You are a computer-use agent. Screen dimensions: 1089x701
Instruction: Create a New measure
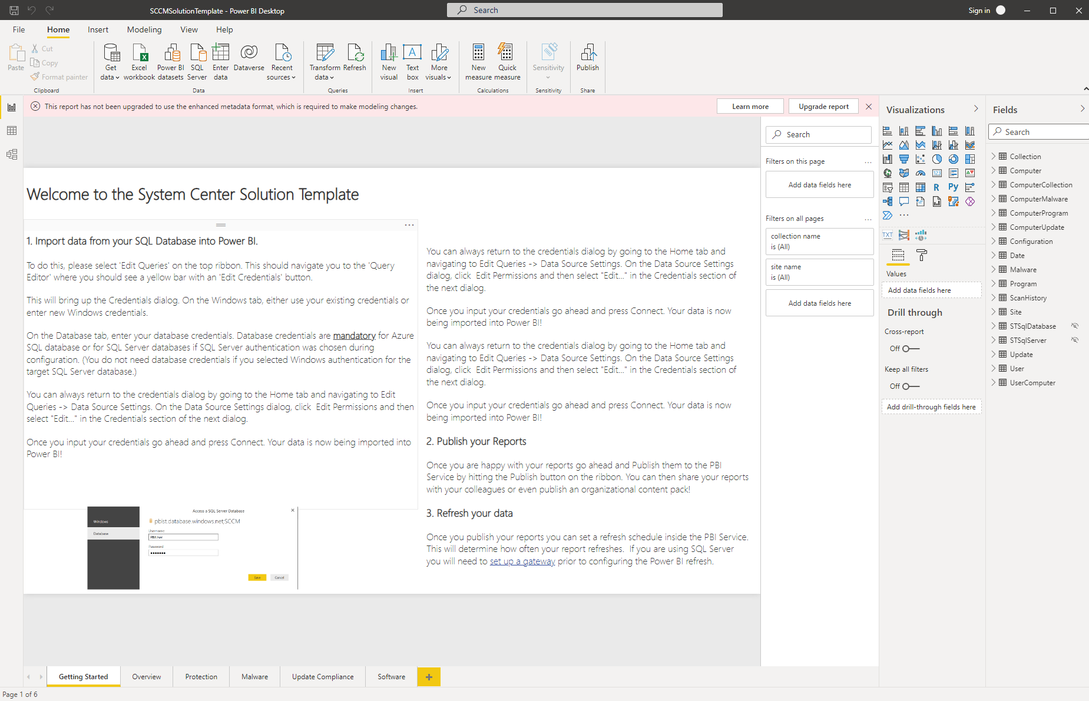[x=478, y=62]
